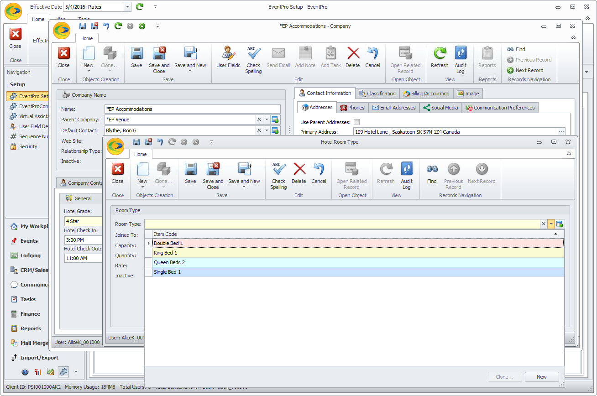Open Save and New dropdown in Hotel Room Type
Viewport: 597px width, 396px height.
click(x=244, y=187)
